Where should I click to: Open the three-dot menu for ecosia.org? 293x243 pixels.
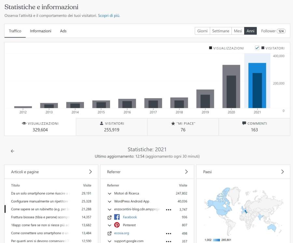168,233
